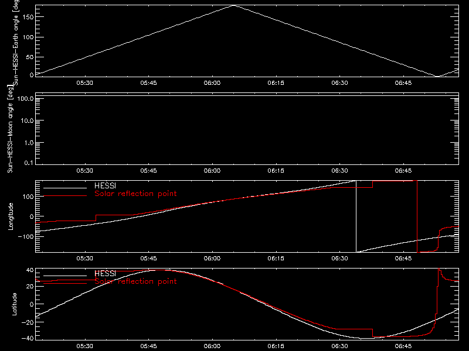Click the 10.0 tick on Moon angle plot
The height and width of the screenshot is (351, 469).
(x=27, y=121)
